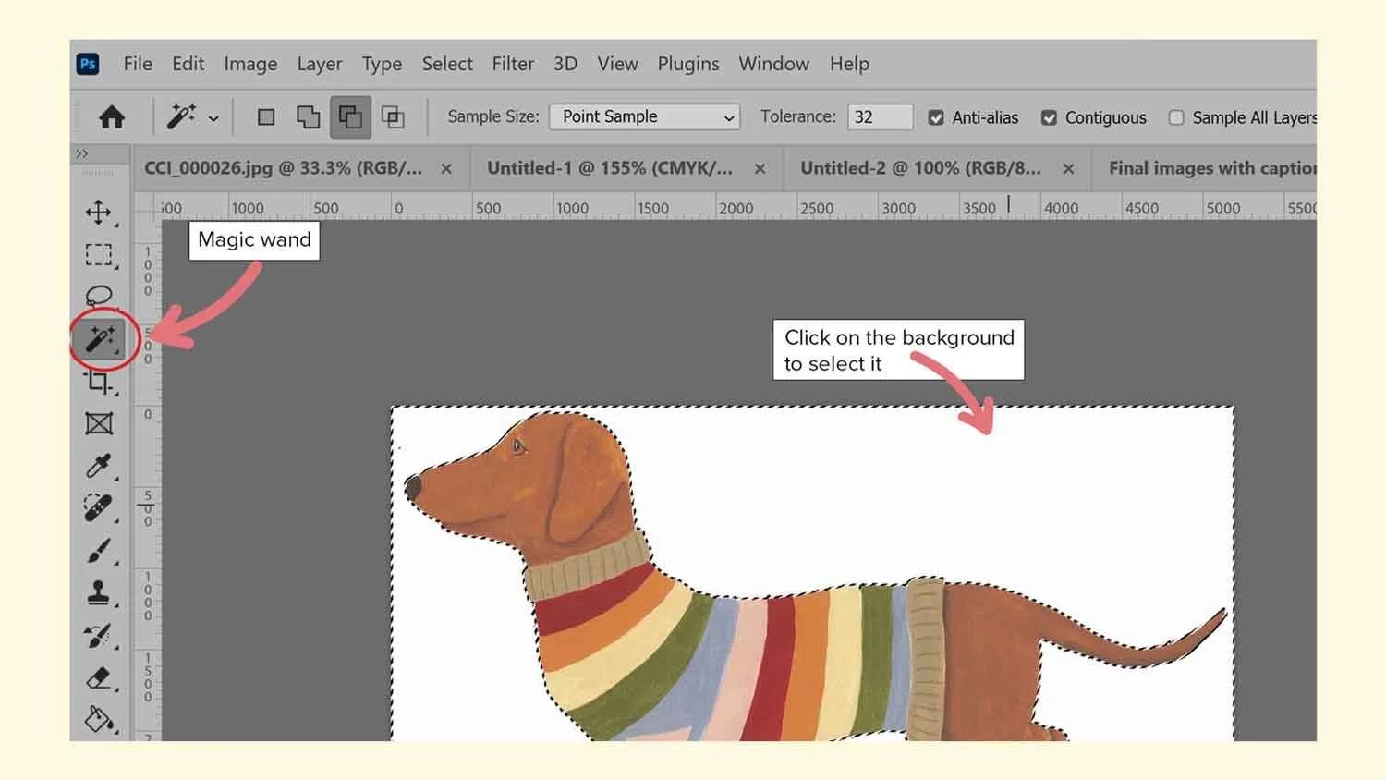Select the Crop tool
Image resolution: width=1386 pixels, height=780 pixels.
pos(99,382)
